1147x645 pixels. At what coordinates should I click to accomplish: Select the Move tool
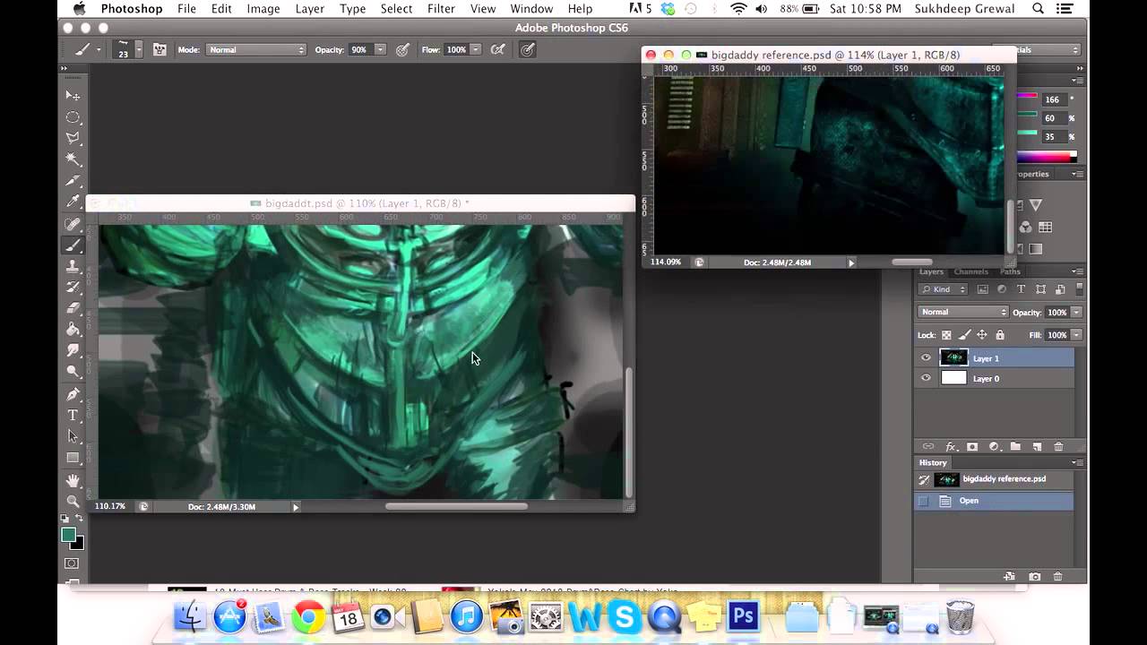pyautogui.click(x=73, y=95)
